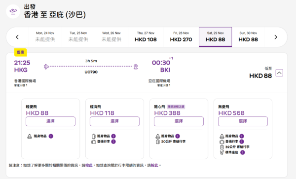Select the Tue, 25 Nov date tab
Screen dimensions: 296x179
click(x=78, y=37)
